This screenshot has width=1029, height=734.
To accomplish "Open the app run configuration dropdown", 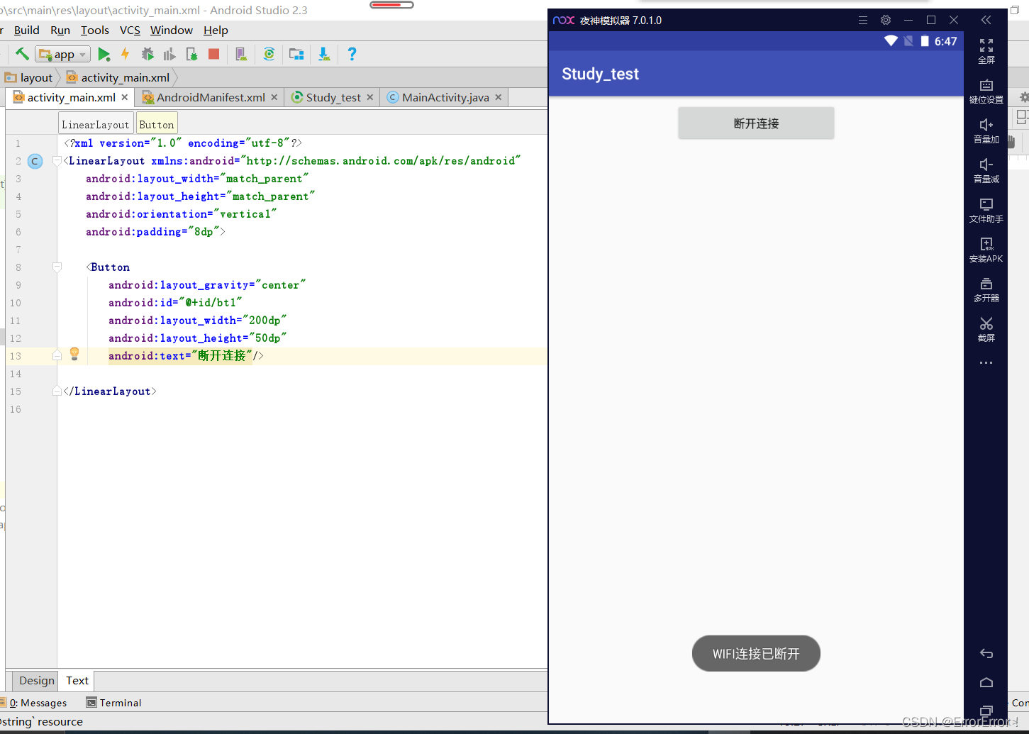I will pos(63,55).
